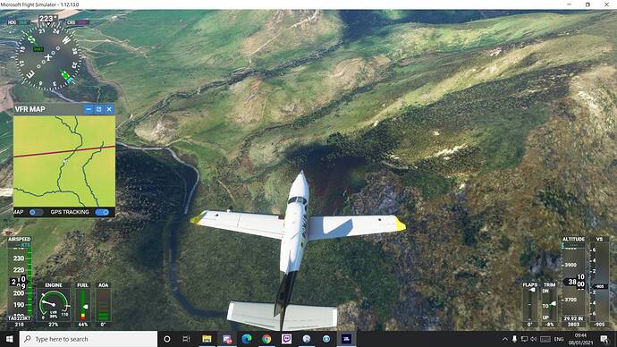Click the VS vertical speed tape
Viewport: 617px width, 347px height.
pos(599,282)
